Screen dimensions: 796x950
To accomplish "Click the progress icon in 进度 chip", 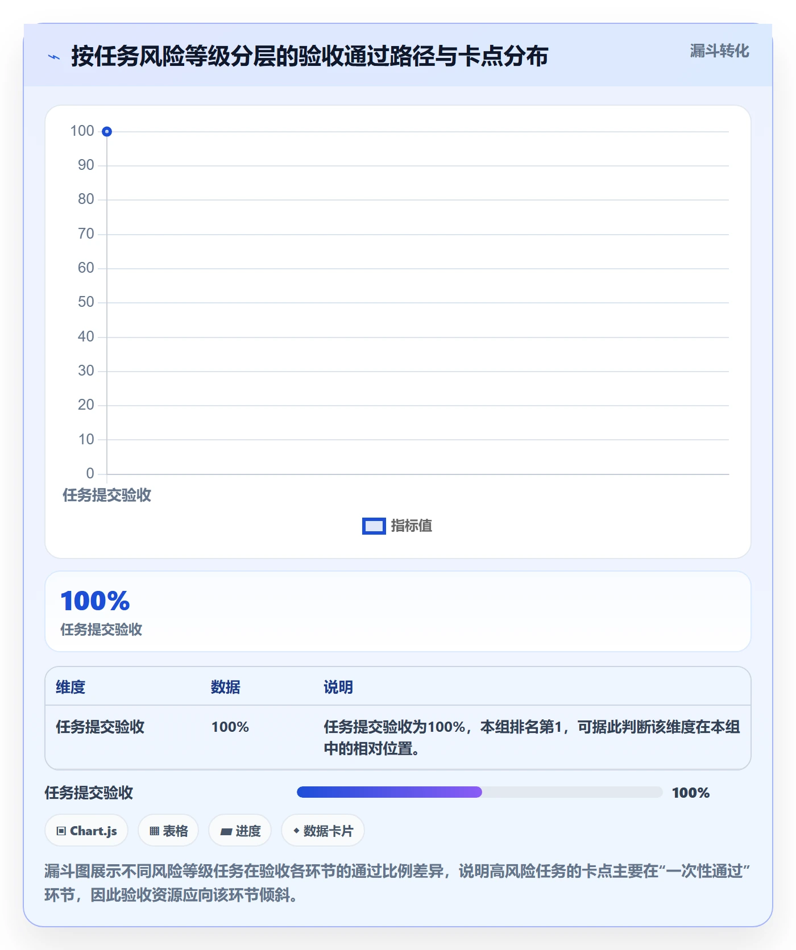I will [226, 832].
